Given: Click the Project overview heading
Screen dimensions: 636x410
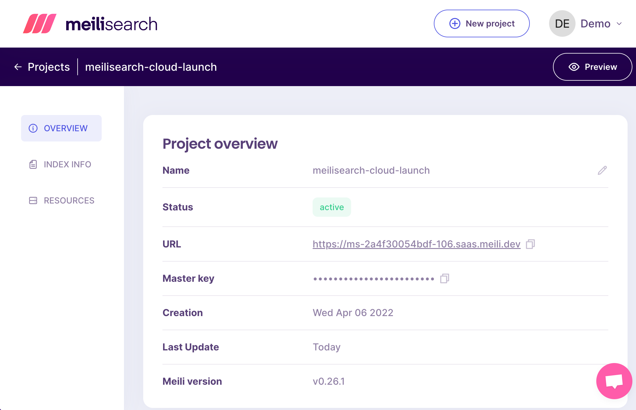Looking at the screenshot, I should (x=220, y=144).
